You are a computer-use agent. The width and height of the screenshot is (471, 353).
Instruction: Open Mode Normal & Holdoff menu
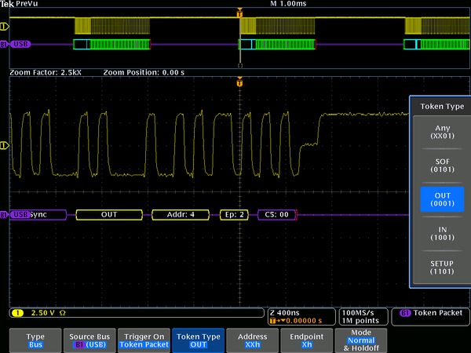coord(361,340)
